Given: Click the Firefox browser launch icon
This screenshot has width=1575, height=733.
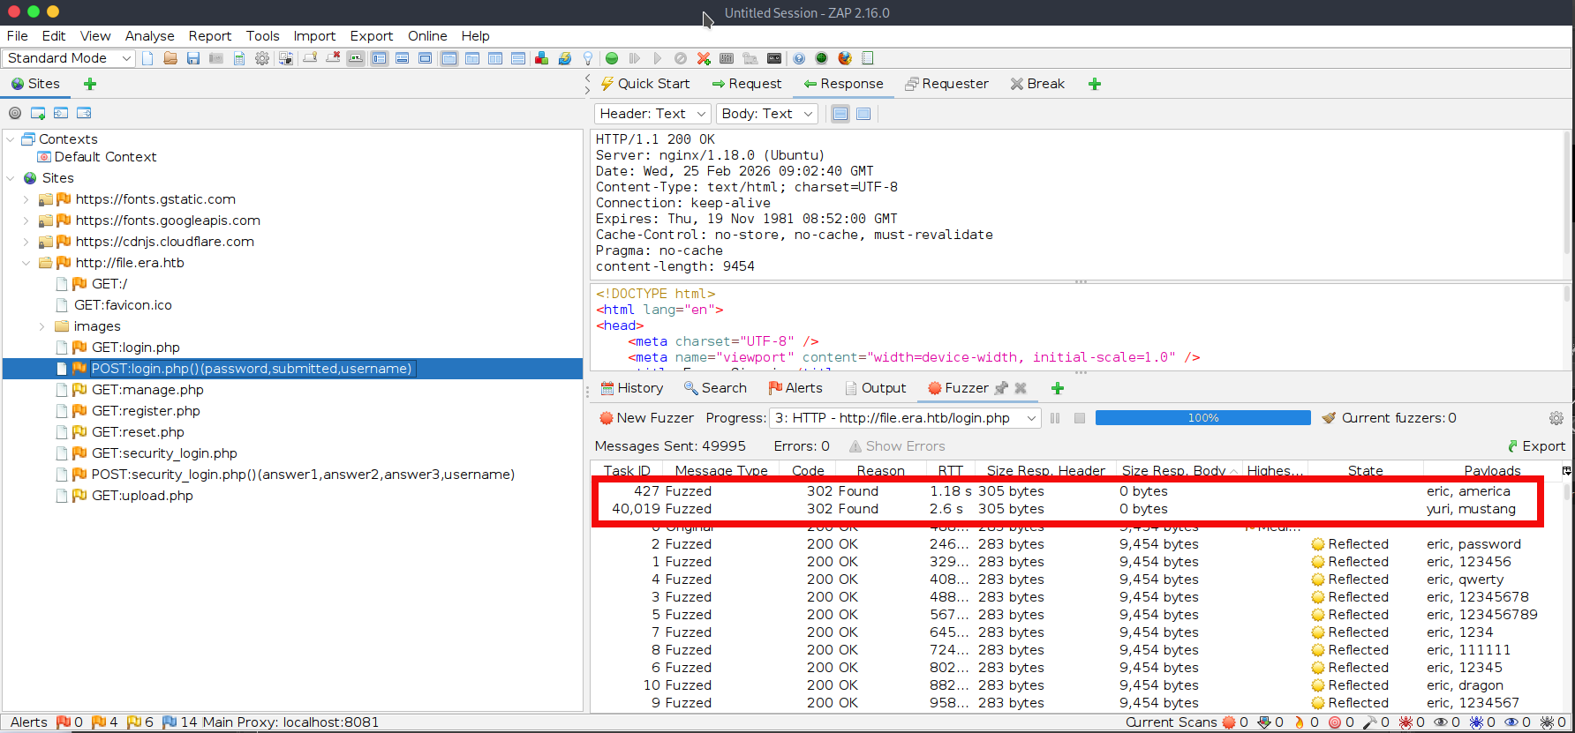Looking at the screenshot, I should click(845, 58).
